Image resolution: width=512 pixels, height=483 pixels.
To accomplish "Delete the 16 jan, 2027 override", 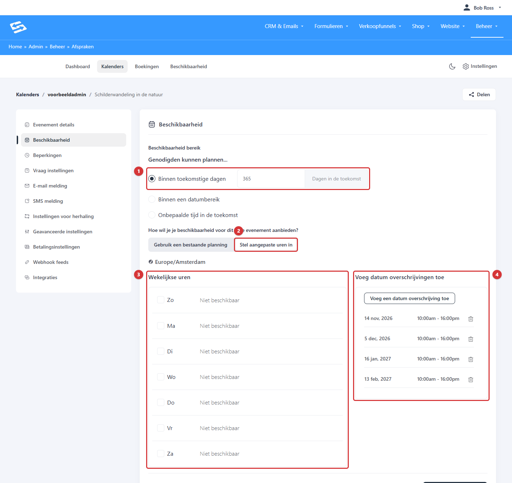I will [471, 359].
